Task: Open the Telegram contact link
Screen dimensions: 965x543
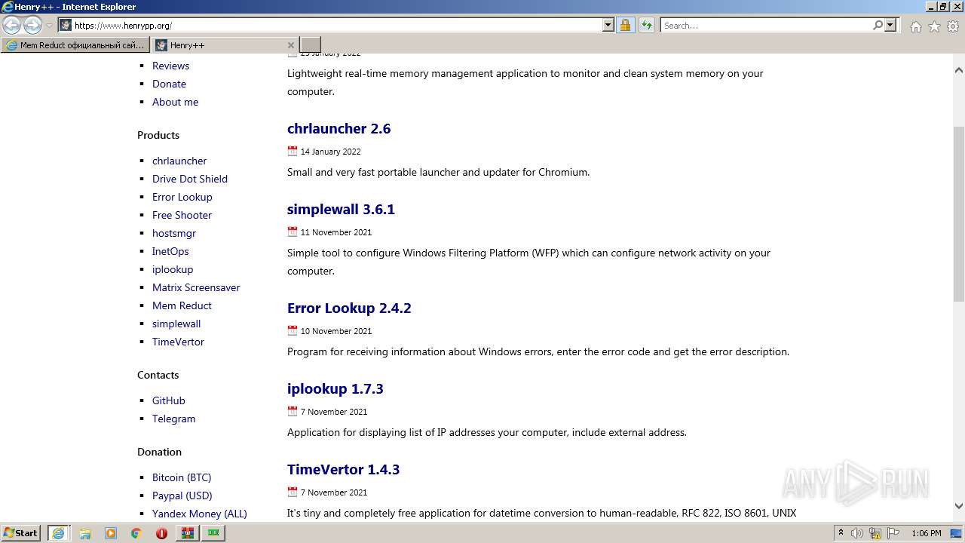Action: (173, 419)
